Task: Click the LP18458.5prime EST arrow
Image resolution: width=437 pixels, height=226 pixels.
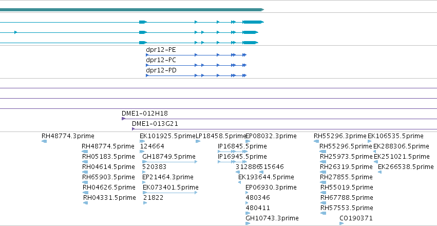Action: pyautogui.click(x=198, y=141)
